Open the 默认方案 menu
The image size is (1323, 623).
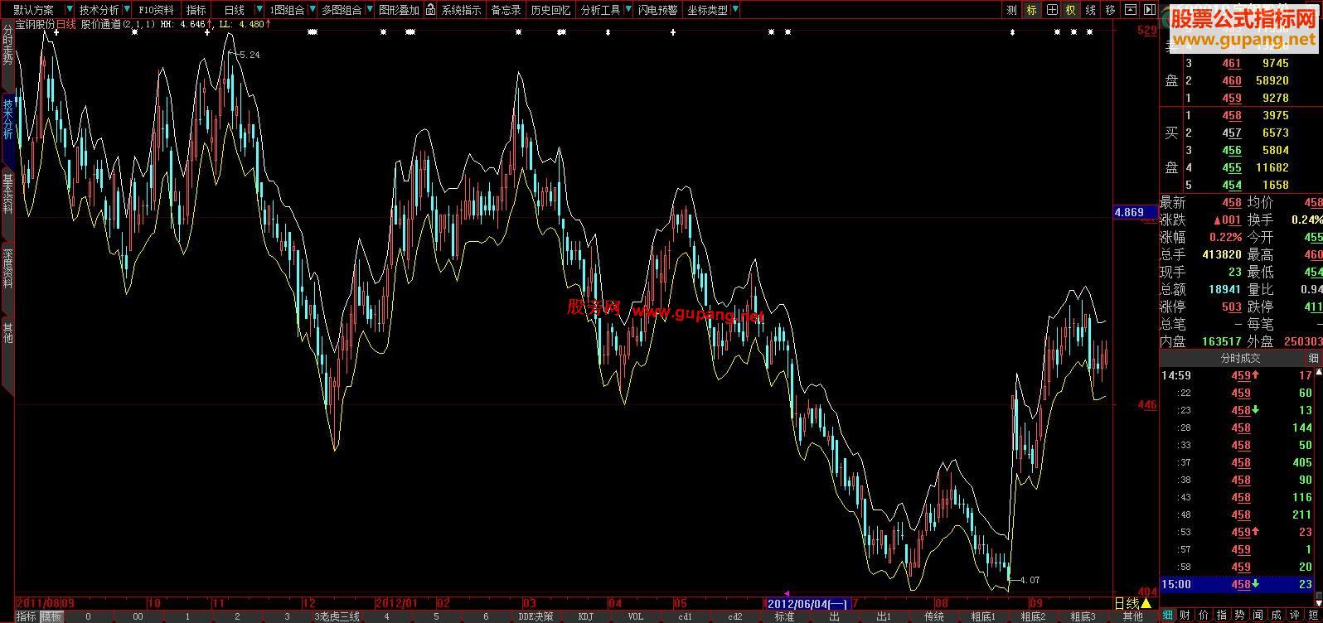click(x=34, y=10)
